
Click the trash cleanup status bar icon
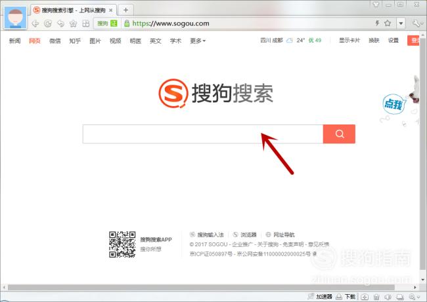click(x=376, y=297)
